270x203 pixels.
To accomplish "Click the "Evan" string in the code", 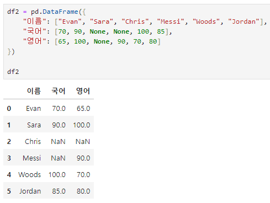I will tap(70, 22).
